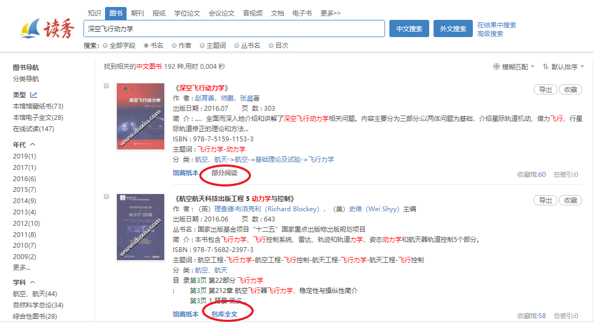Tick the checkbox for the 深空飞行动力学 result
Screen dimensions: 594x323
(106, 86)
